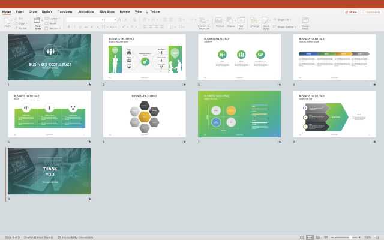Open the Insert tab
The height and width of the screenshot is (240, 384).
click(20, 11)
